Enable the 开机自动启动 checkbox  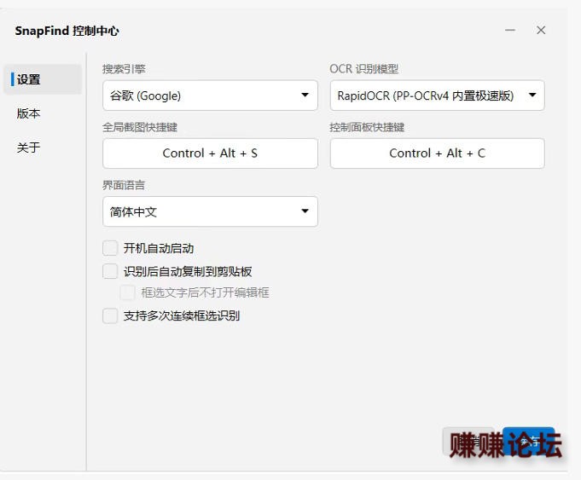pos(110,248)
